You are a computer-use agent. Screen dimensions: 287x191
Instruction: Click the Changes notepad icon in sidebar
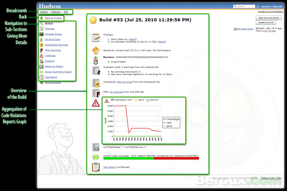41,29
